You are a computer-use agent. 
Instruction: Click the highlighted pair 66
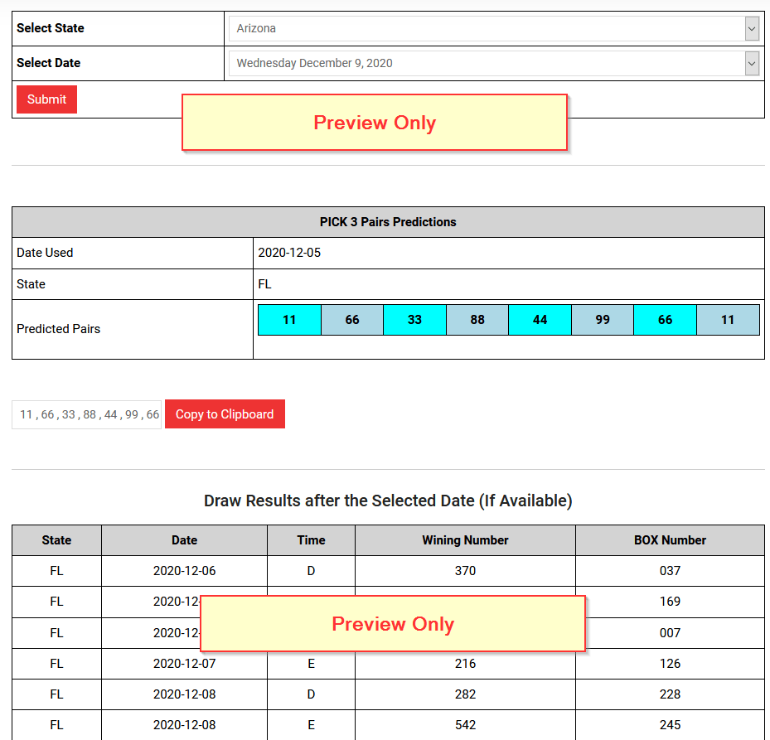(351, 319)
